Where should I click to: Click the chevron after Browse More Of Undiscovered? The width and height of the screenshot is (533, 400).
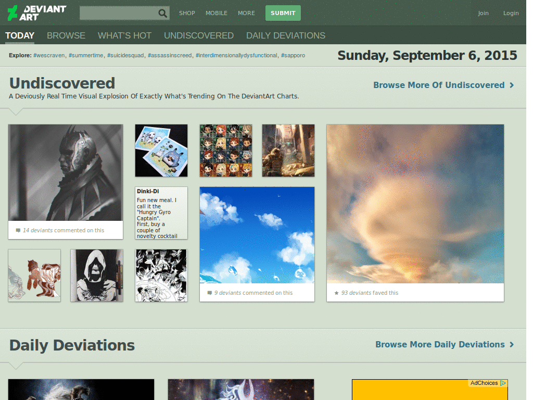(512, 85)
